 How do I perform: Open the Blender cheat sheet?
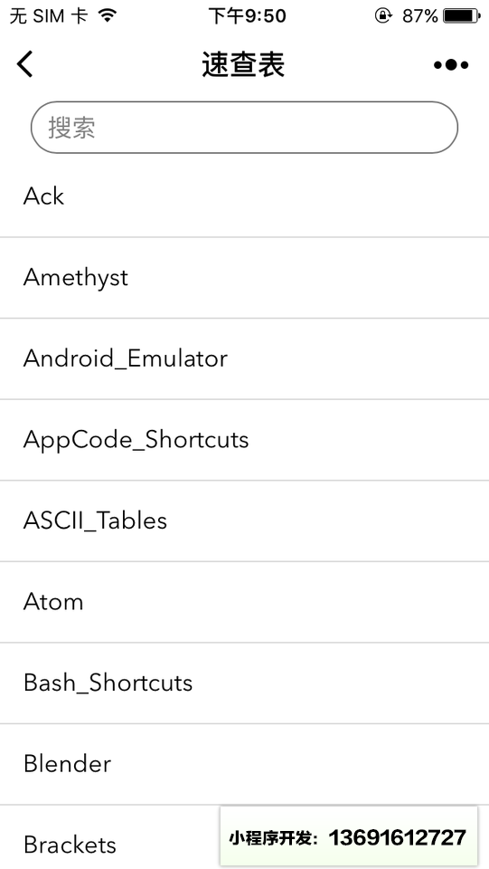point(244,764)
